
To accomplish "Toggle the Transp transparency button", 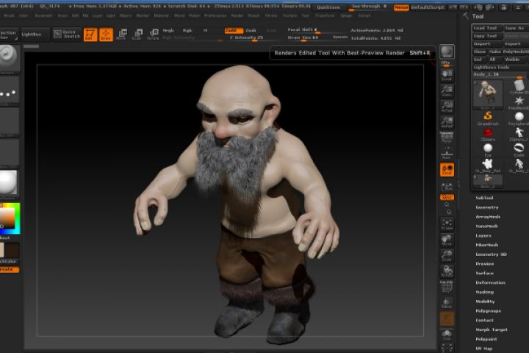I will pyautogui.click(x=447, y=303).
